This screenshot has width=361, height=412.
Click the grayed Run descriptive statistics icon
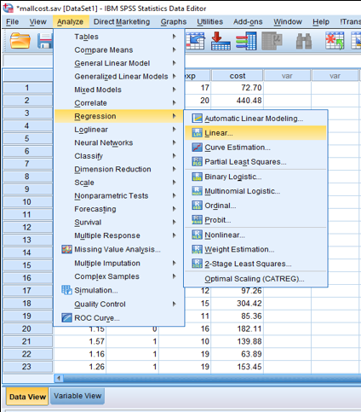[x=272, y=41]
